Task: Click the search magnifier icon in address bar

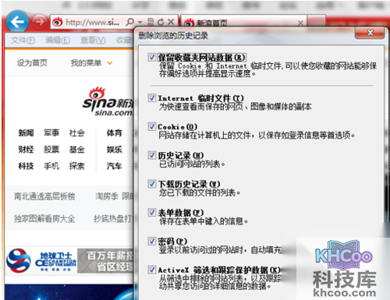Action: pyautogui.click(x=129, y=22)
